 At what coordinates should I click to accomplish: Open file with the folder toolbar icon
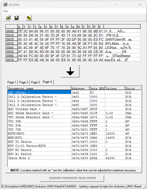(8, 18)
